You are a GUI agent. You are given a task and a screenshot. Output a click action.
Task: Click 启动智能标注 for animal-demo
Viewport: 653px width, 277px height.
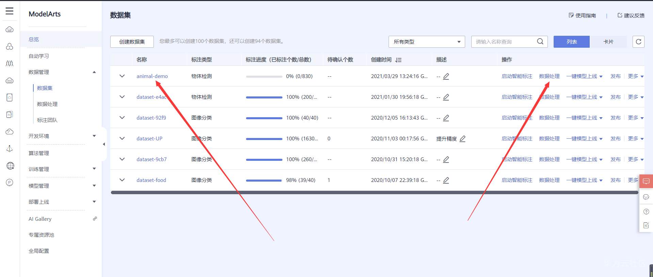[517, 76]
